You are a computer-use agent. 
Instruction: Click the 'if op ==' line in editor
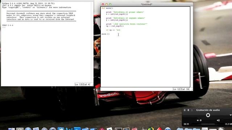pos(113,30)
